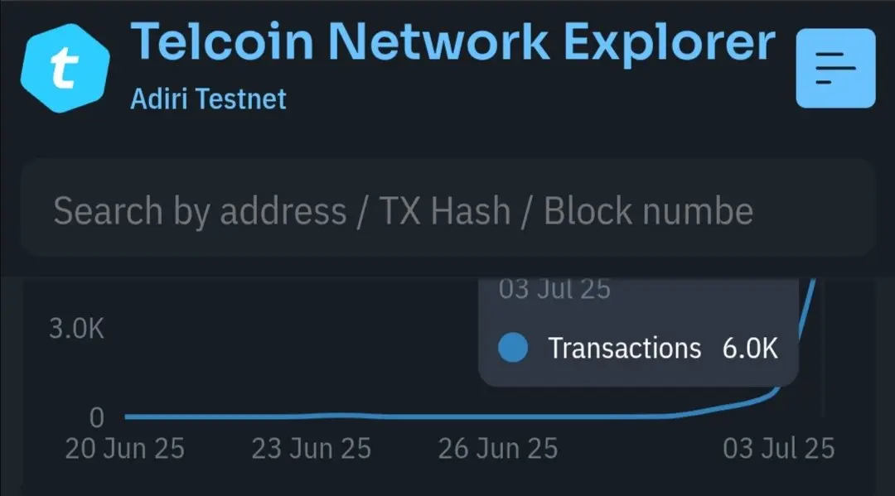This screenshot has height=496, width=895.
Task: Click the Telcoin Network Explorer title
Action: pos(453,41)
